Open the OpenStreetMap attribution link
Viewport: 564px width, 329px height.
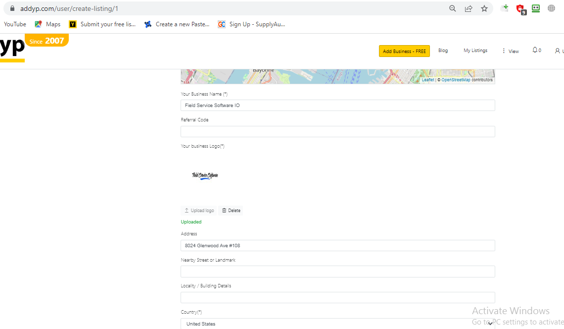pos(456,80)
